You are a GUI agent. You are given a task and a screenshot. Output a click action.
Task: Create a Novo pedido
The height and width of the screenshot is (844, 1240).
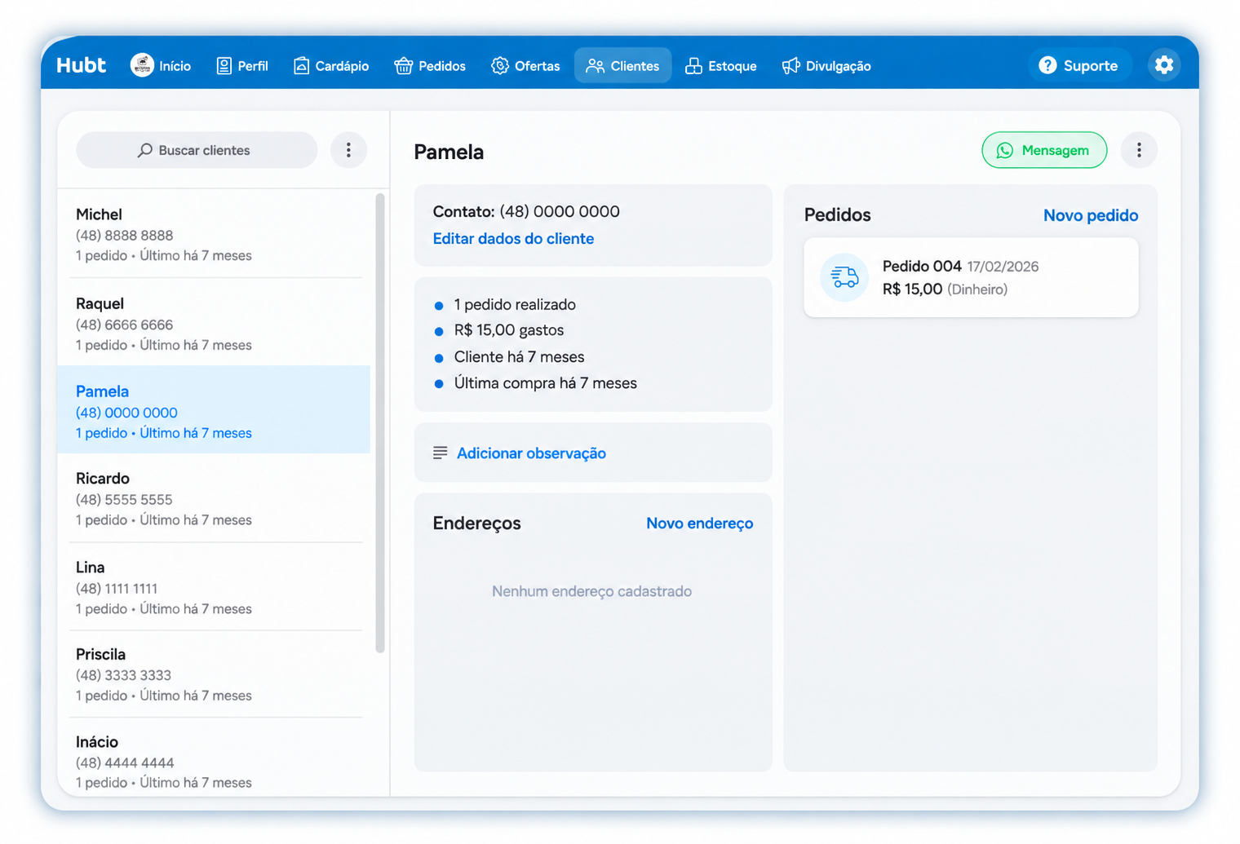pyautogui.click(x=1091, y=215)
